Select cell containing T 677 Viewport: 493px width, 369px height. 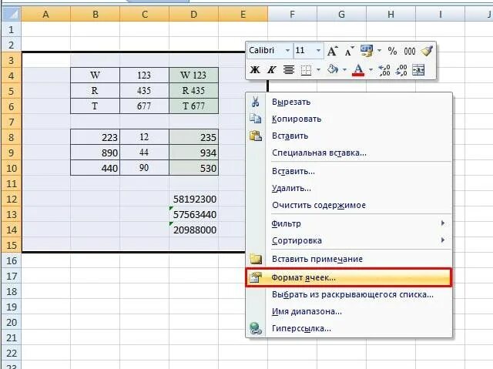coord(193,106)
